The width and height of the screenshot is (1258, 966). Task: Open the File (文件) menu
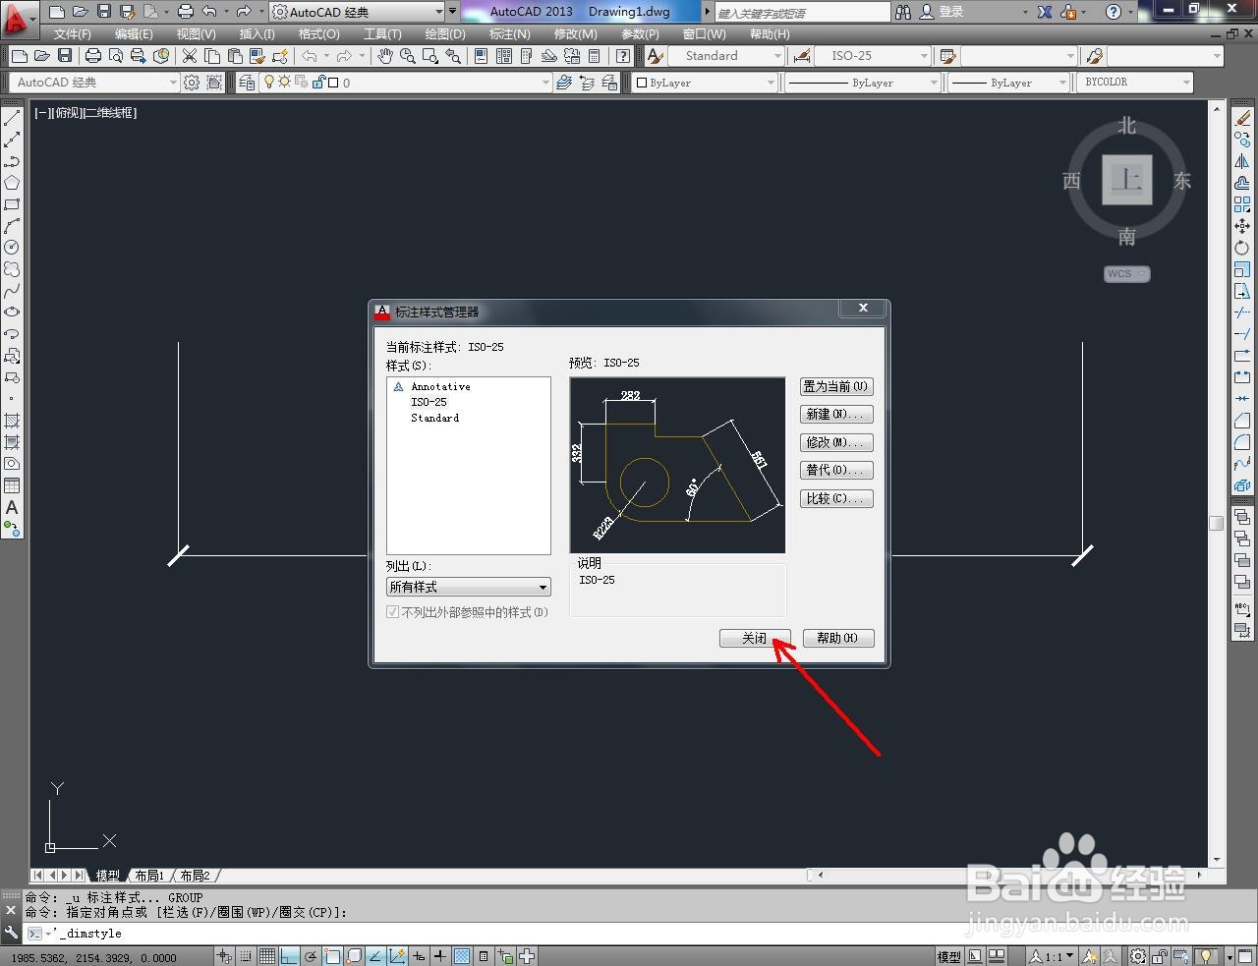point(73,33)
